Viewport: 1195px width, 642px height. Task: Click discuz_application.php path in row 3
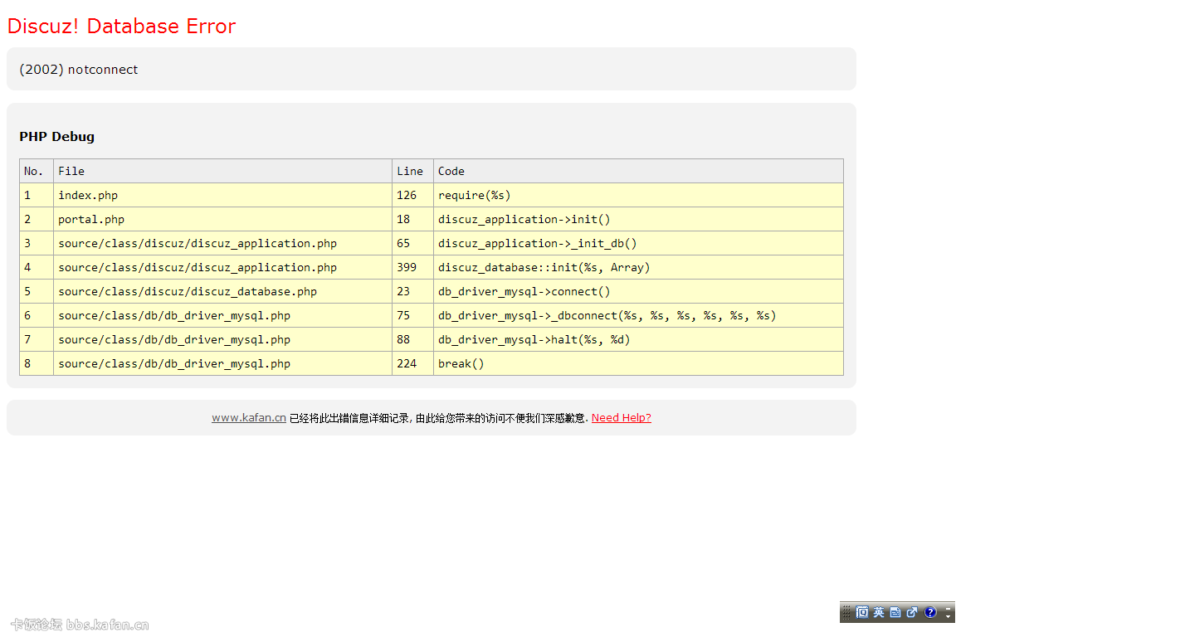[x=223, y=243]
